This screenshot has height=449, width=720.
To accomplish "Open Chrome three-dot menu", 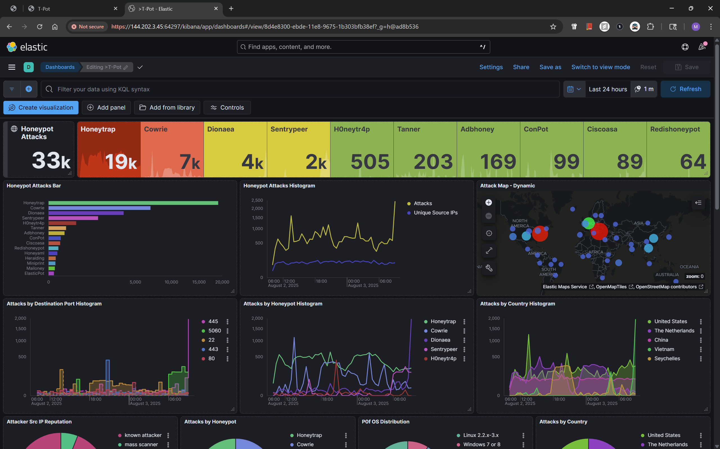I will (x=711, y=27).
